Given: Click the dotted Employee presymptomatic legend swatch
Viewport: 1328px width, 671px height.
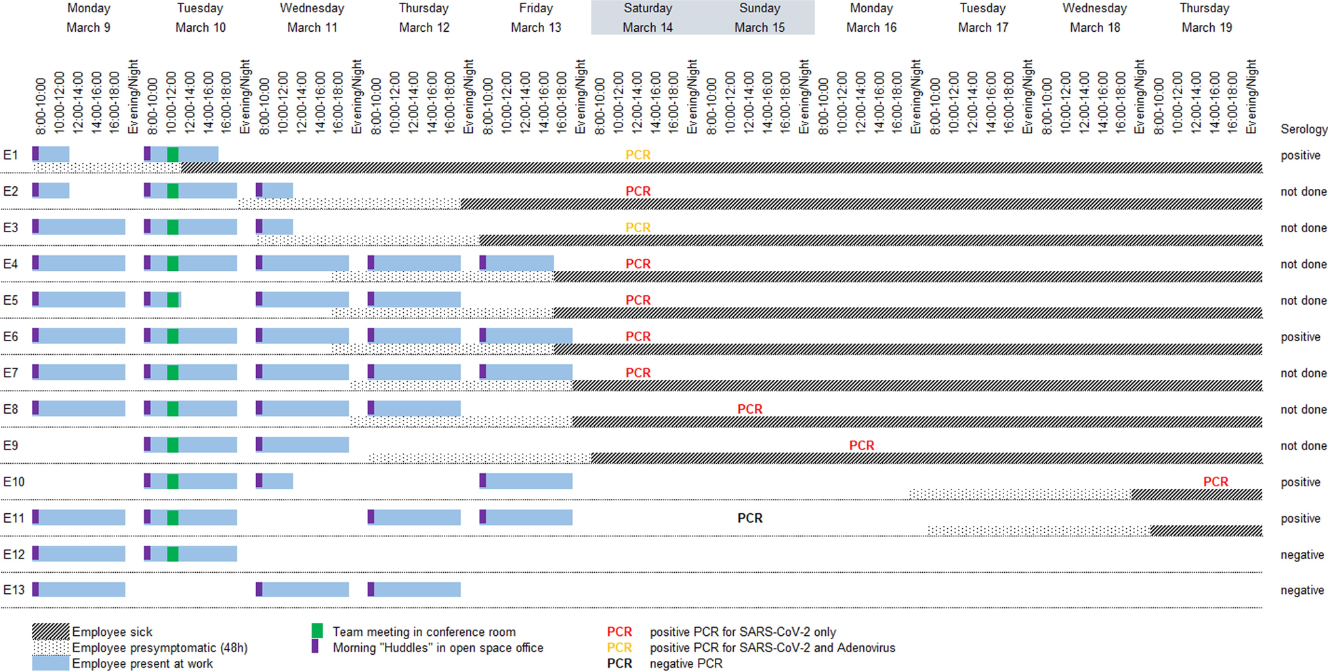Looking at the screenshot, I should [51, 647].
